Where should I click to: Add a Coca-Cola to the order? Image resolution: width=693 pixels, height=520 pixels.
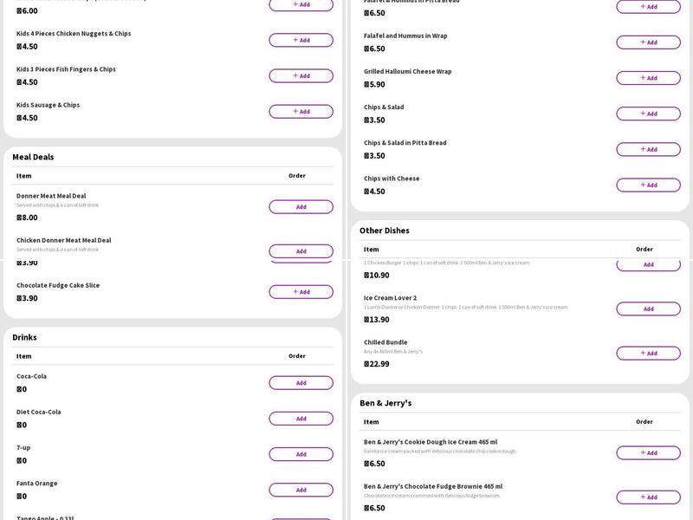[x=301, y=382]
